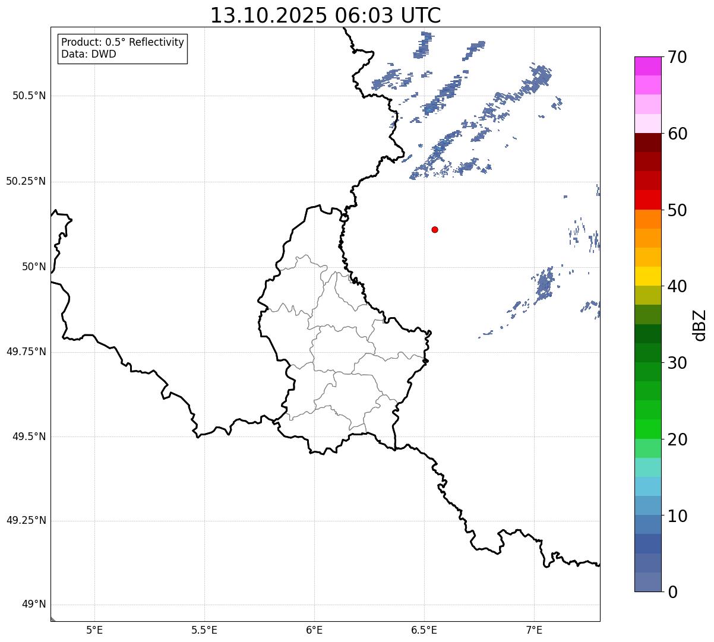Click the longitude label 6.5°E
The height and width of the screenshot is (642, 714).
point(424,631)
